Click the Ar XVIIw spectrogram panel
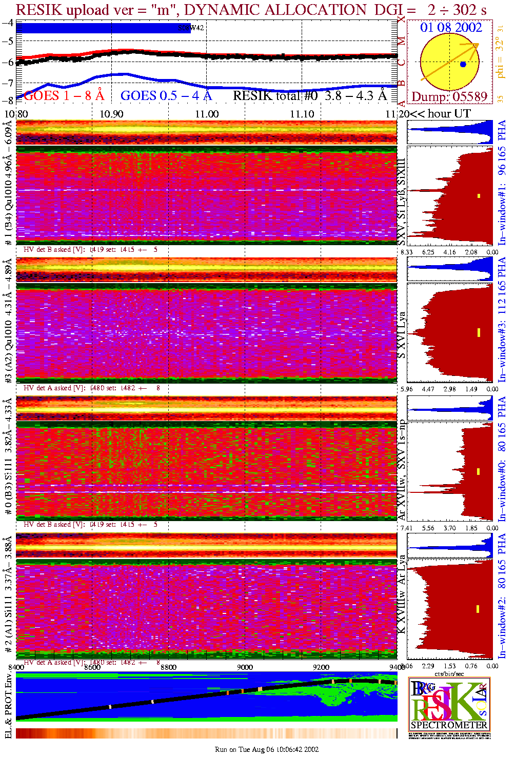This screenshot has width=515, height=757. tap(206, 471)
